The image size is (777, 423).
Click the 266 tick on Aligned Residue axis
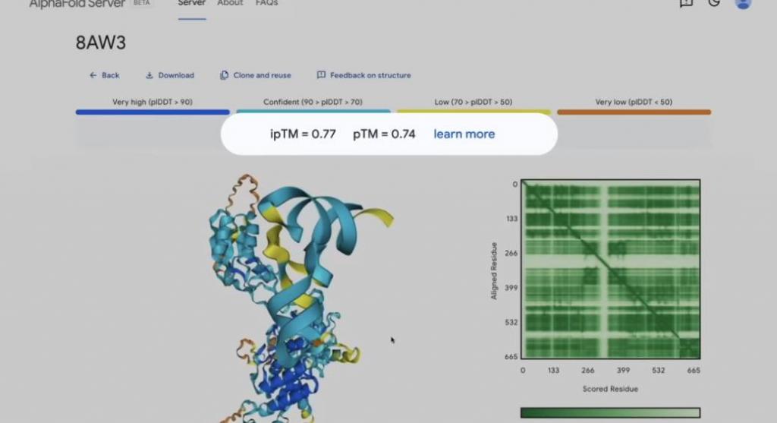[x=511, y=253]
